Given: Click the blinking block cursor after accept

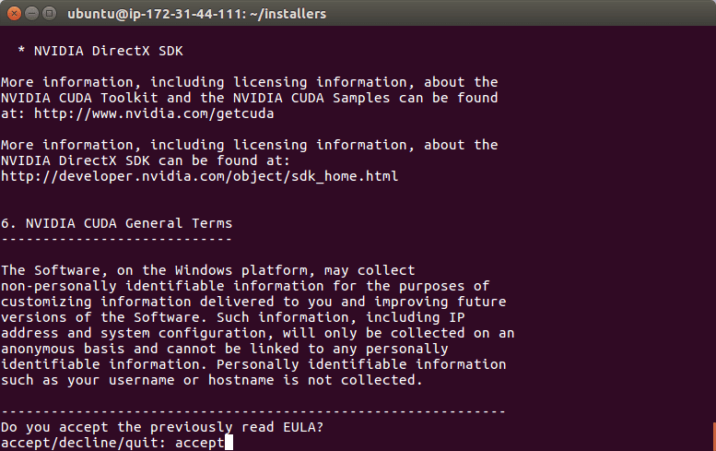Looking at the screenshot, I should tap(229, 443).
